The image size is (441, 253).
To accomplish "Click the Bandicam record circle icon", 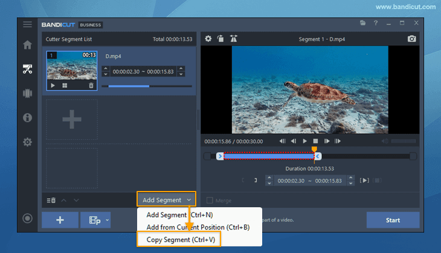I will click(27, 218).
